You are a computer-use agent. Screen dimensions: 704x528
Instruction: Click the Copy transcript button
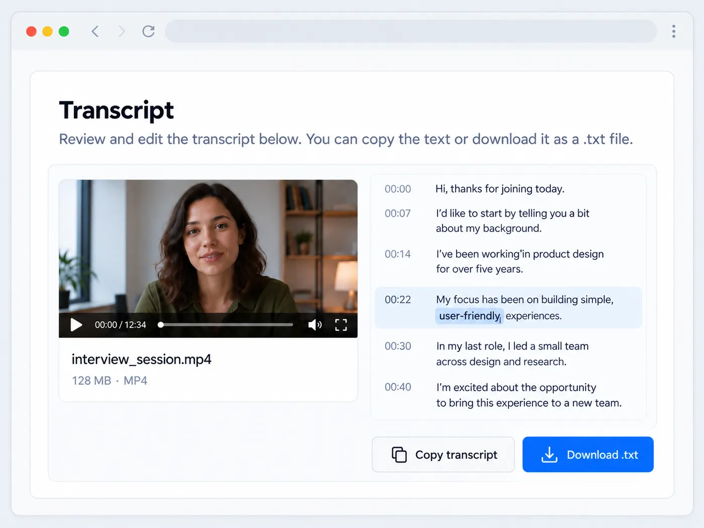click(443, 455)
